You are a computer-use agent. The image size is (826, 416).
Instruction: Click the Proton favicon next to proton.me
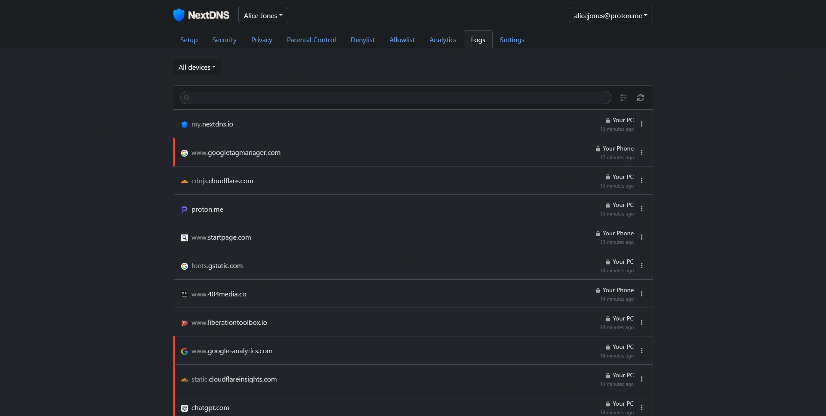coord(184,210)
